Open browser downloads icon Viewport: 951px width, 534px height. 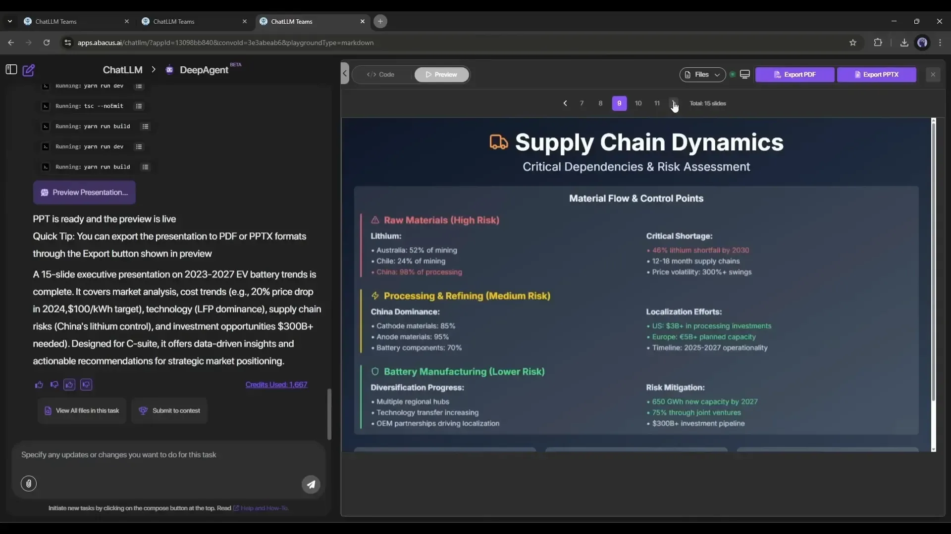coord(904,43)
